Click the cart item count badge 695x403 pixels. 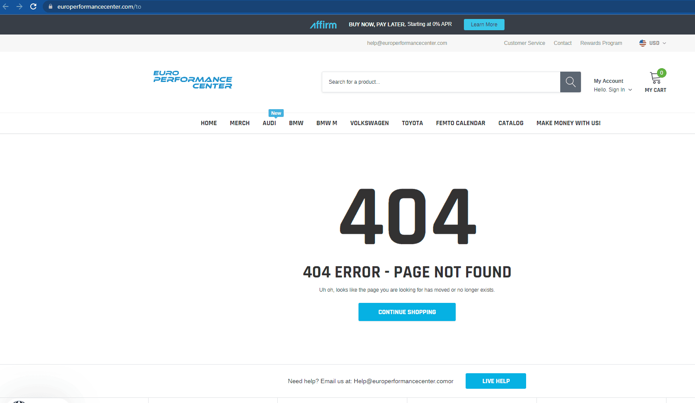[661, 73]
